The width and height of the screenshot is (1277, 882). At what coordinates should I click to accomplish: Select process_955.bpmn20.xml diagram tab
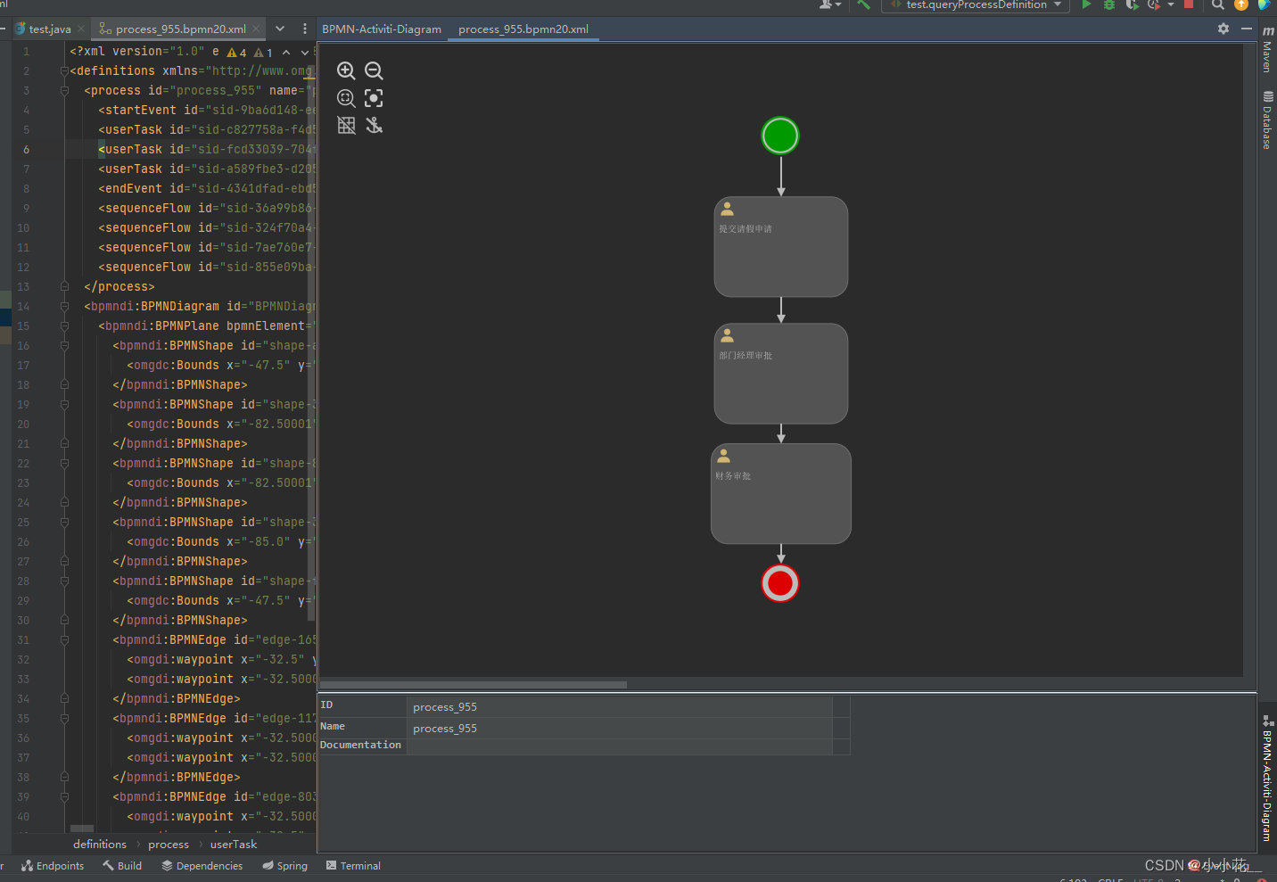[x=523, y=29]
